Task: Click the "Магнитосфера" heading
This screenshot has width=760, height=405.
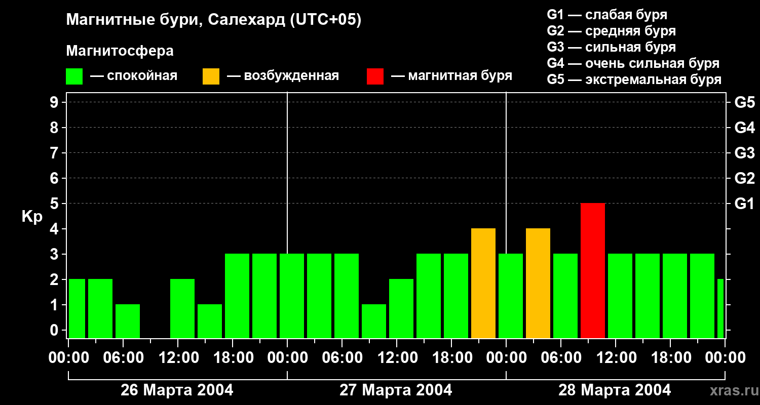Action: pos(120,51)
